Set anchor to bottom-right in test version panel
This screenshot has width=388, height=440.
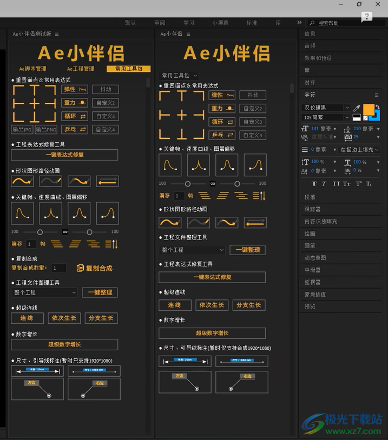point(50,117)
